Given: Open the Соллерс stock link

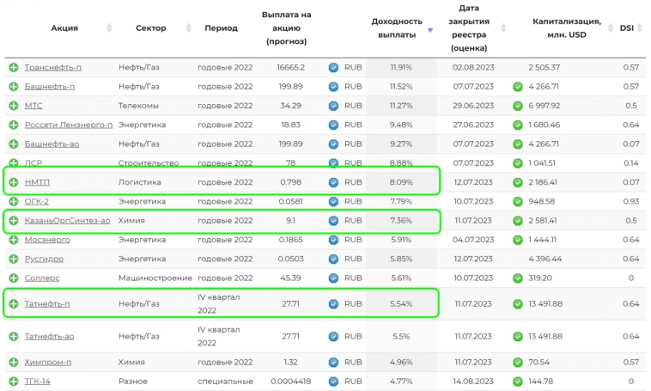Looking at the screenshot, I should click(42, 278).
